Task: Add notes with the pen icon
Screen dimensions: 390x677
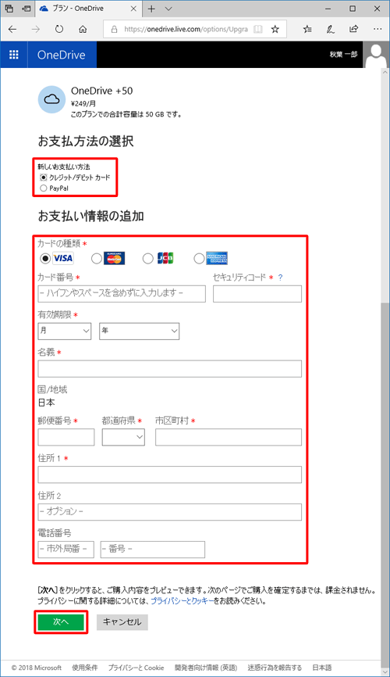Action: click(331, 29)
